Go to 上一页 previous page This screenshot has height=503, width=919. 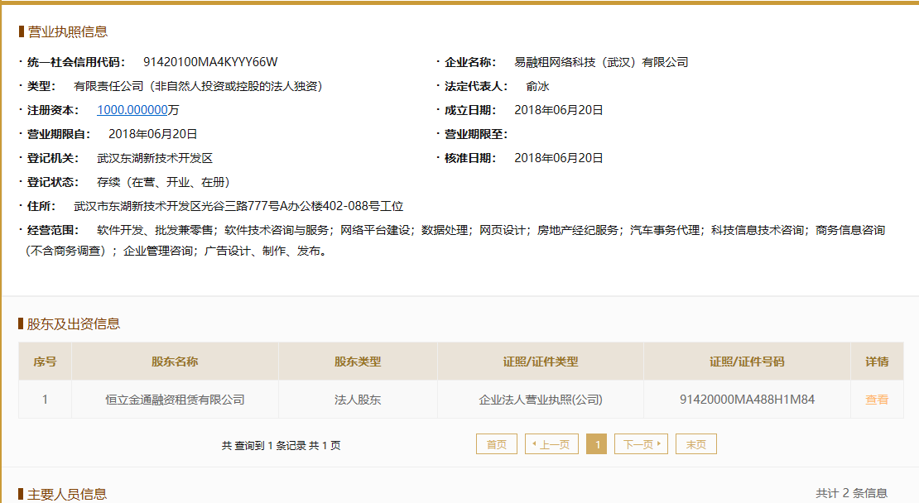click(x=551, y=444)
